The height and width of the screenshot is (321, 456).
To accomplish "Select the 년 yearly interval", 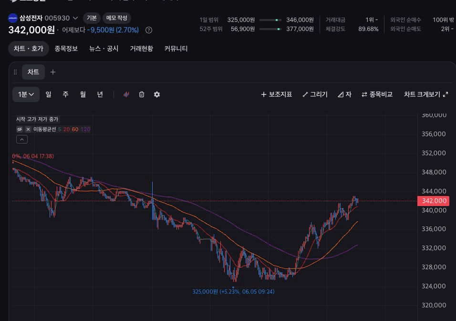I will (100, 94).
